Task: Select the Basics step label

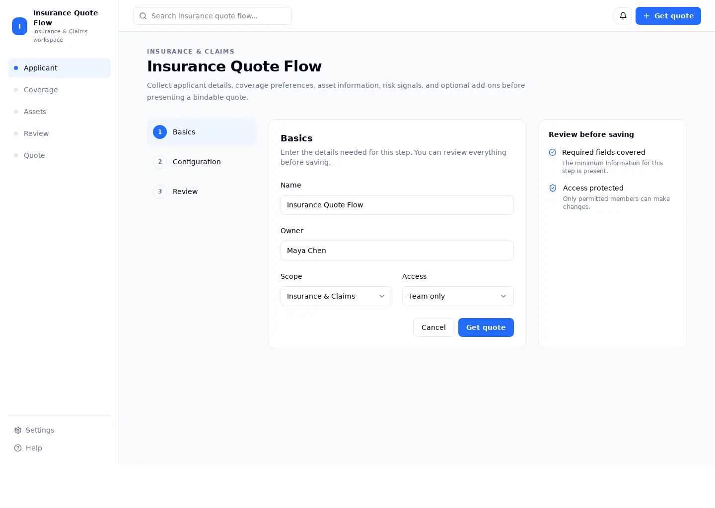Action: pyautogui.click(x=184, y=132)
